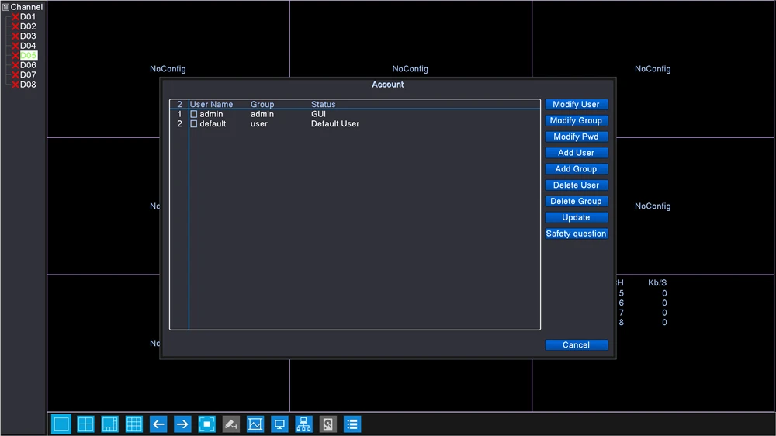The image size is (776, 436).
Task: Click the Status column header
Action: pos(323,105)
